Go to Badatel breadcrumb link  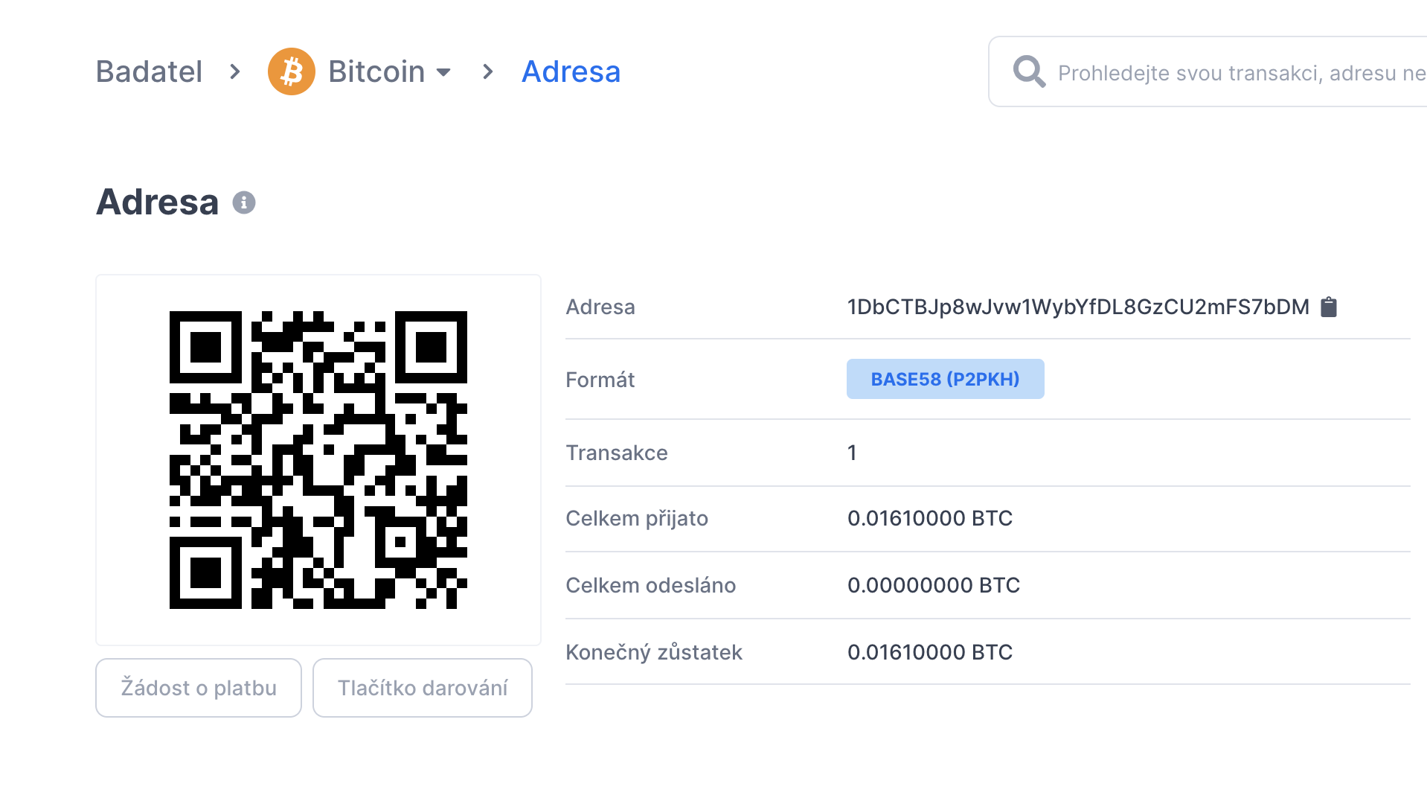point(149,71)
